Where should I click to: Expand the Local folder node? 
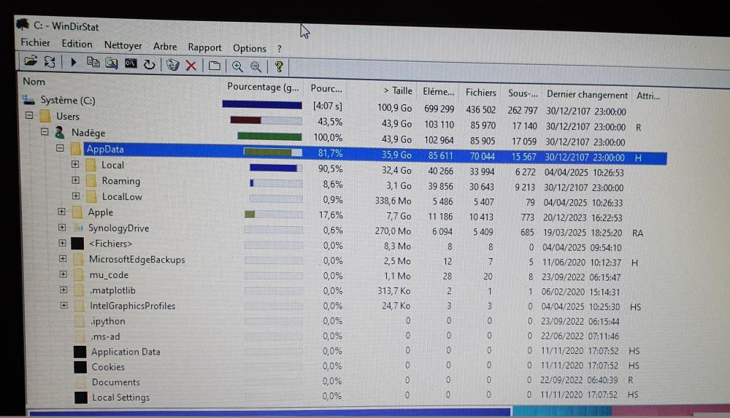(75, 164)
